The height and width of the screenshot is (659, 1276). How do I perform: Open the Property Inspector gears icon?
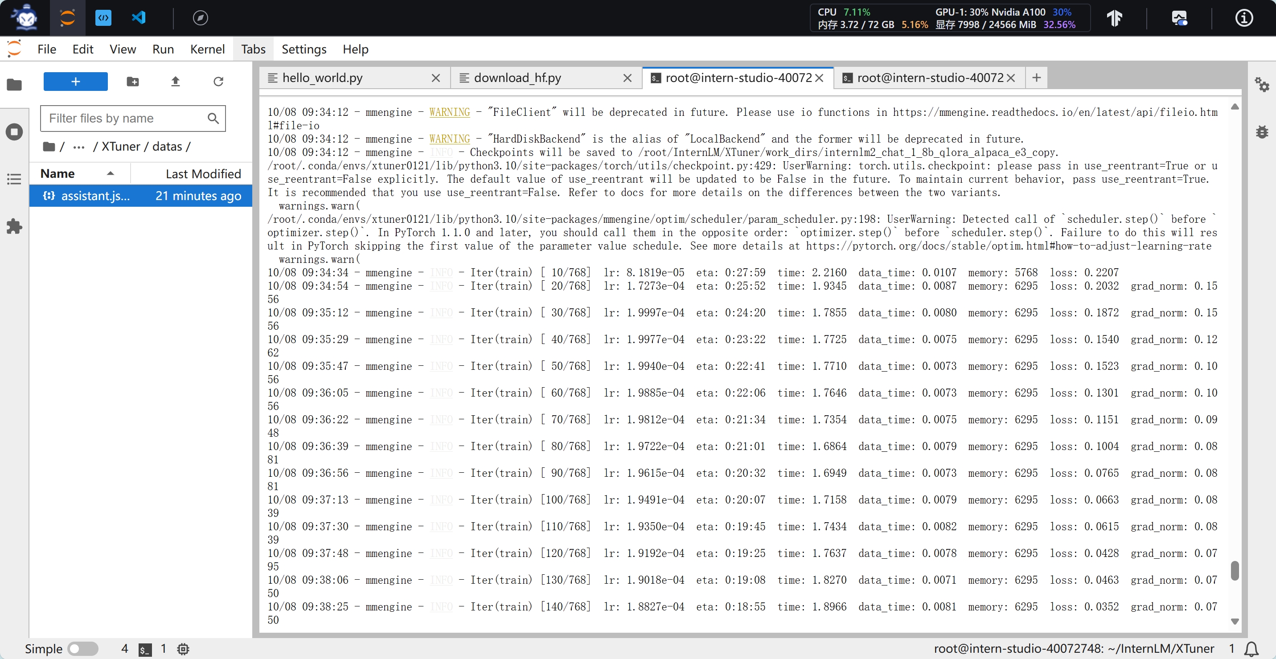tap(1261, 85)
